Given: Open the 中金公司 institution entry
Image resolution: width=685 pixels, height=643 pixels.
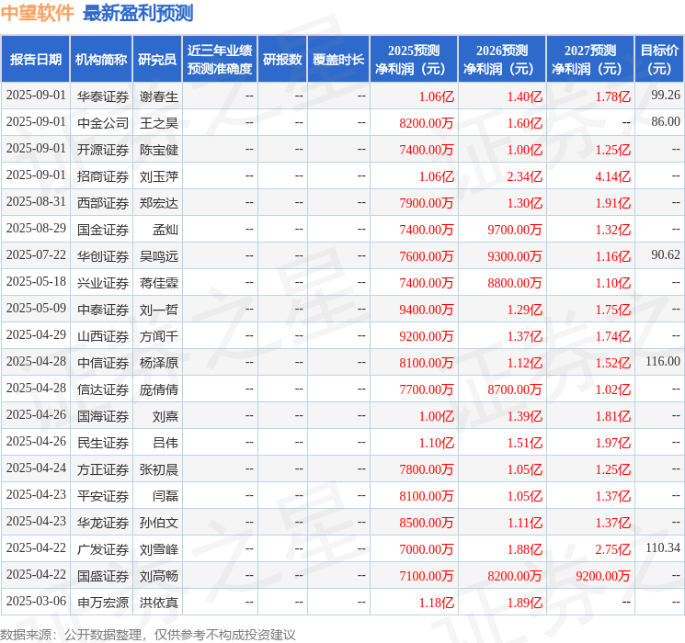Looking at the screenshot, I should tap(102, 122).
